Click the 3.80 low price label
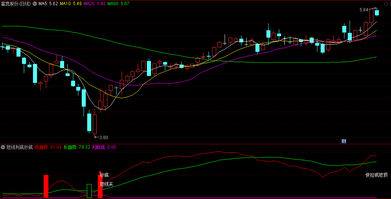Viewport: 391px width, 199px height. [x=104, y=137]
